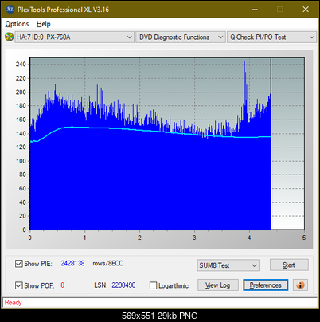The image size is (320, 322).
Task: Click the View Log button
Action: coord(218,285)
